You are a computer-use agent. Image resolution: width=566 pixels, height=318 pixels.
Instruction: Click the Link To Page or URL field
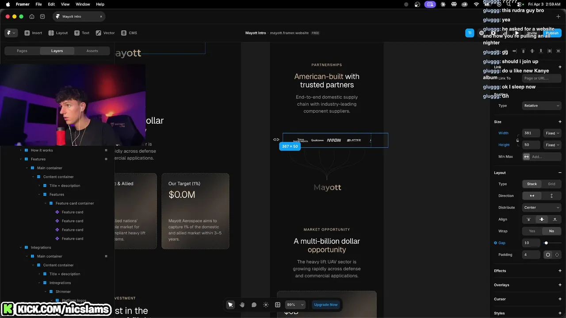[542, 78]
